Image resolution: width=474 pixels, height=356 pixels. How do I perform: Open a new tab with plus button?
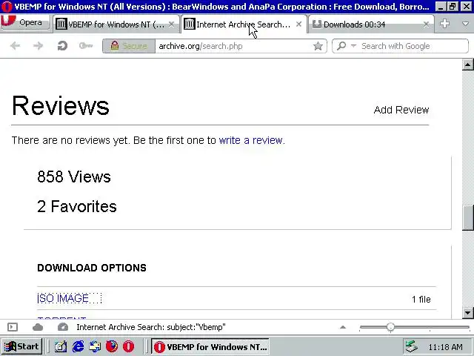[x=444, y=24]
